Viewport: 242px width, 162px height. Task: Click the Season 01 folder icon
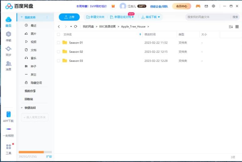(65, 42)
